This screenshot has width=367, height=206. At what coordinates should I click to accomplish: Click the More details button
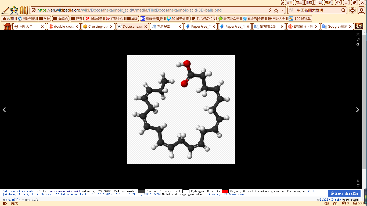(x=344, y=193)
